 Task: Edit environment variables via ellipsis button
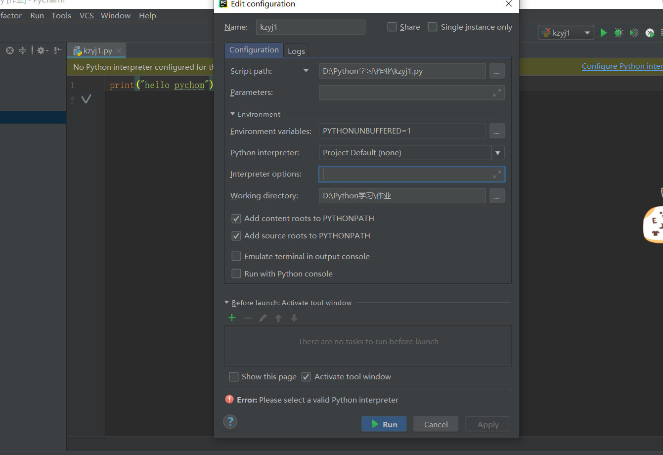click(x=497, y=131)
